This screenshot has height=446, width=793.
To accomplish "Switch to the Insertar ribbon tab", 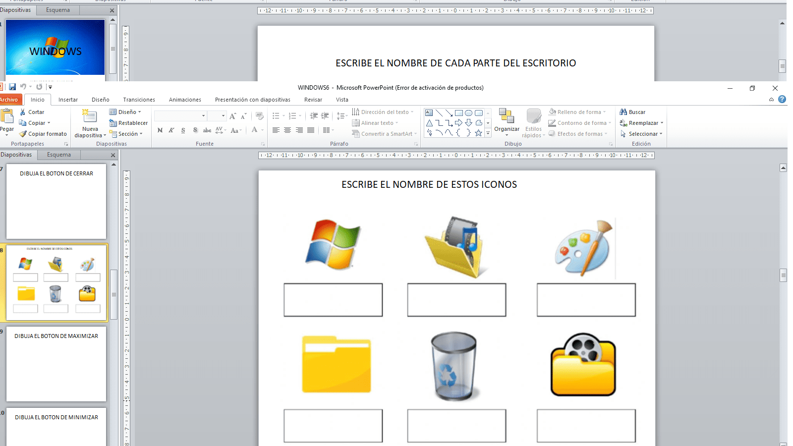I will (68, 100).
